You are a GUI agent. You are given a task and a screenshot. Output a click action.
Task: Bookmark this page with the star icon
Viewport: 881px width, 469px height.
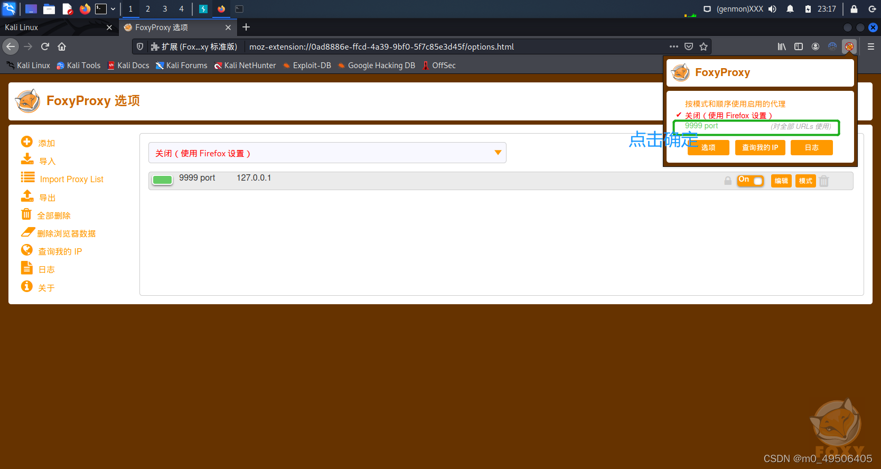704,46
